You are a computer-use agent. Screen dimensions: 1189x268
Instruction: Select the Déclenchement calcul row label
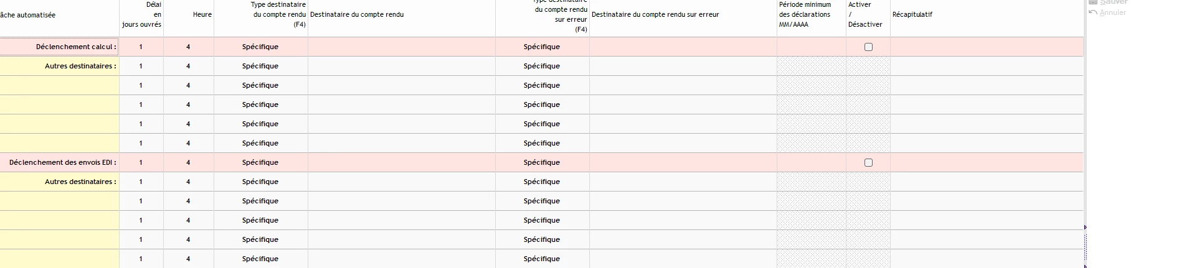pyautogui.click(x=76, y=47)
